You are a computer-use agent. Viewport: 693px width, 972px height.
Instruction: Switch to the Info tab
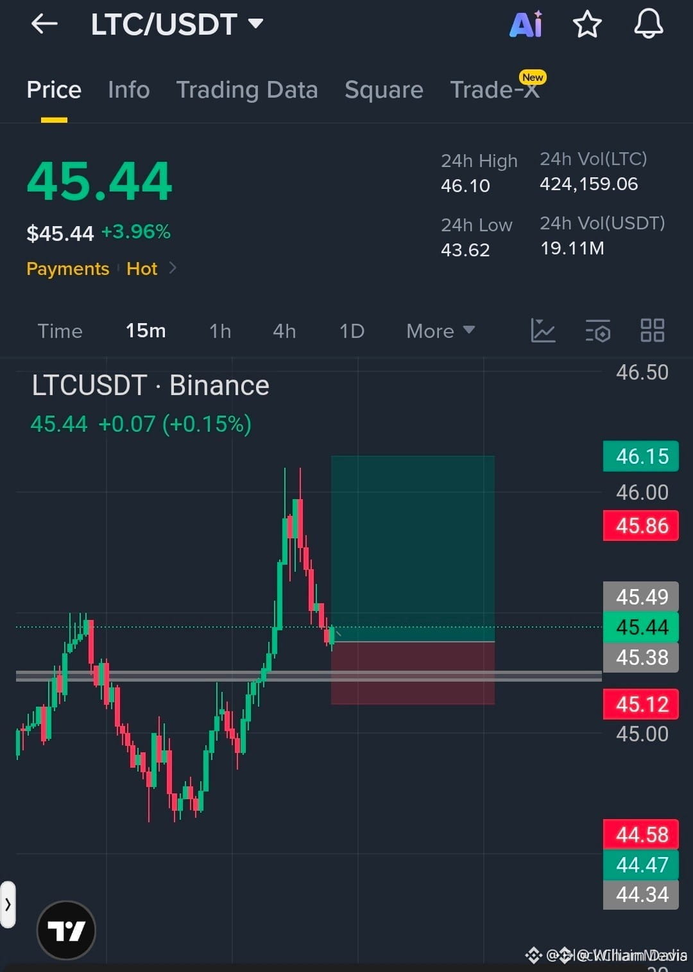(x=129, y=90)
